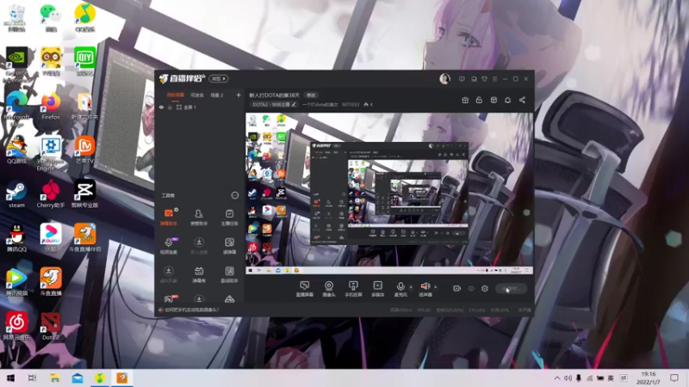Select the Dota 2 desktop shortcut
Screen dimensions: 689x387
[51, 327]
